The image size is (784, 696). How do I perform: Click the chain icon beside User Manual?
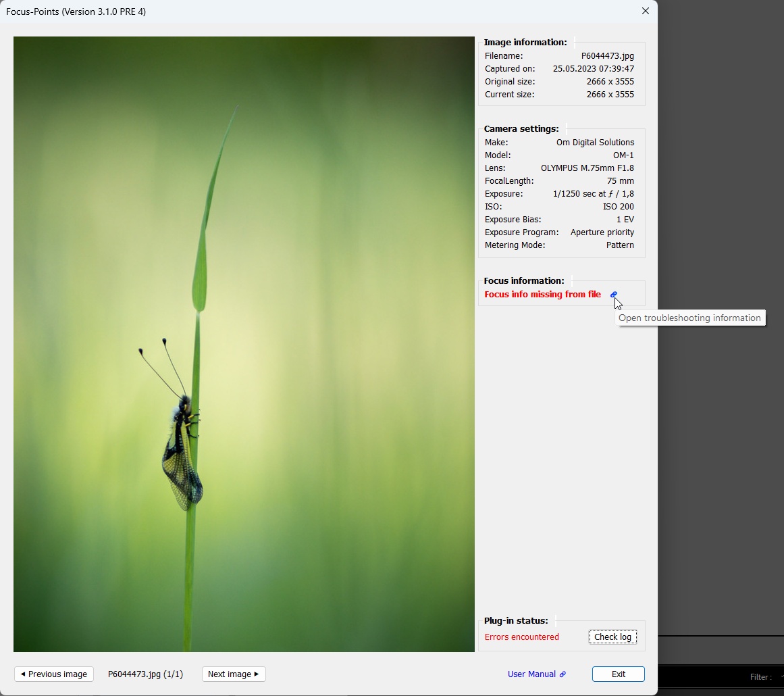click(563, 674)
